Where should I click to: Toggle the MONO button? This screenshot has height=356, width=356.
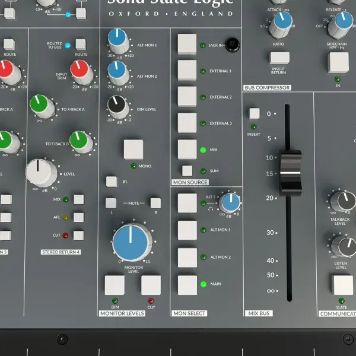pyautogui.click(x=133, y=150)
